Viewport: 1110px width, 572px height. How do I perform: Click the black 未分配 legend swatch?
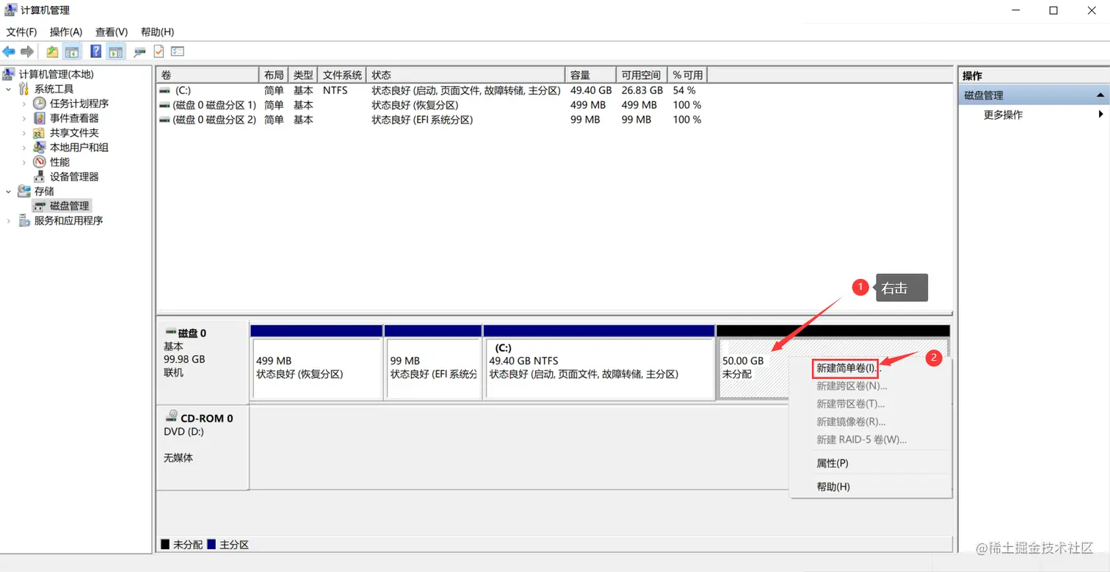coord(165,545)
